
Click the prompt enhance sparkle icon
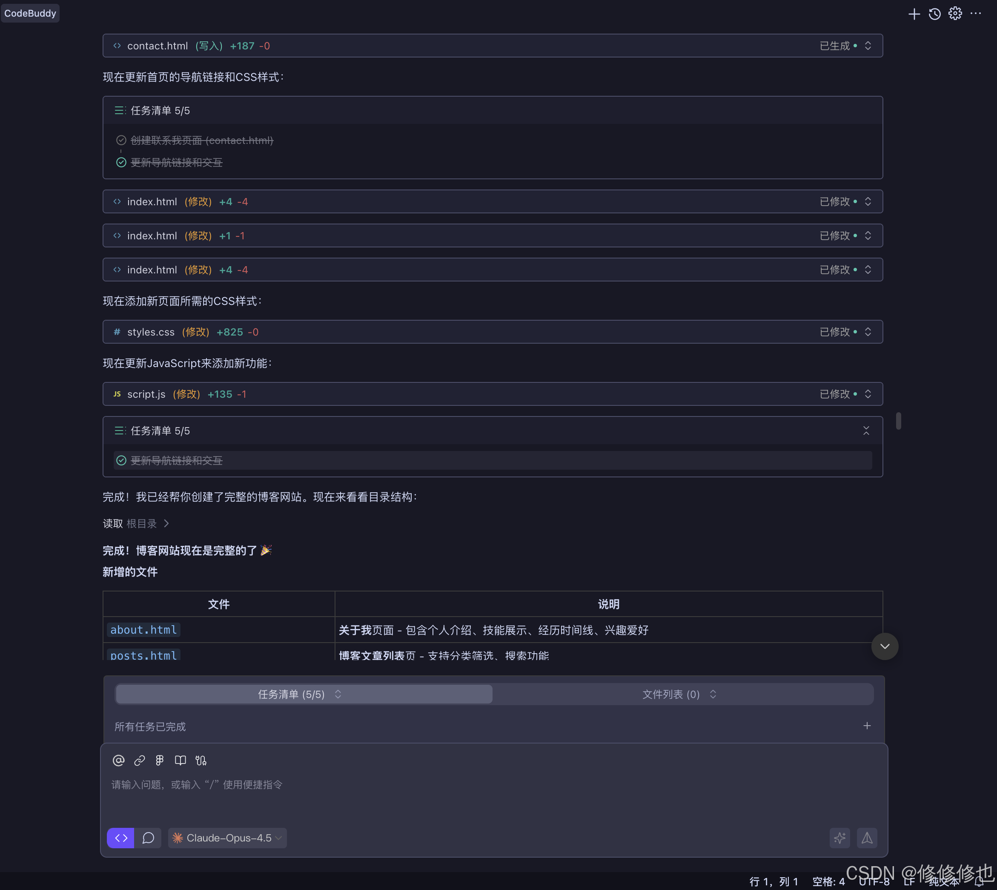[x=839, y=838]
